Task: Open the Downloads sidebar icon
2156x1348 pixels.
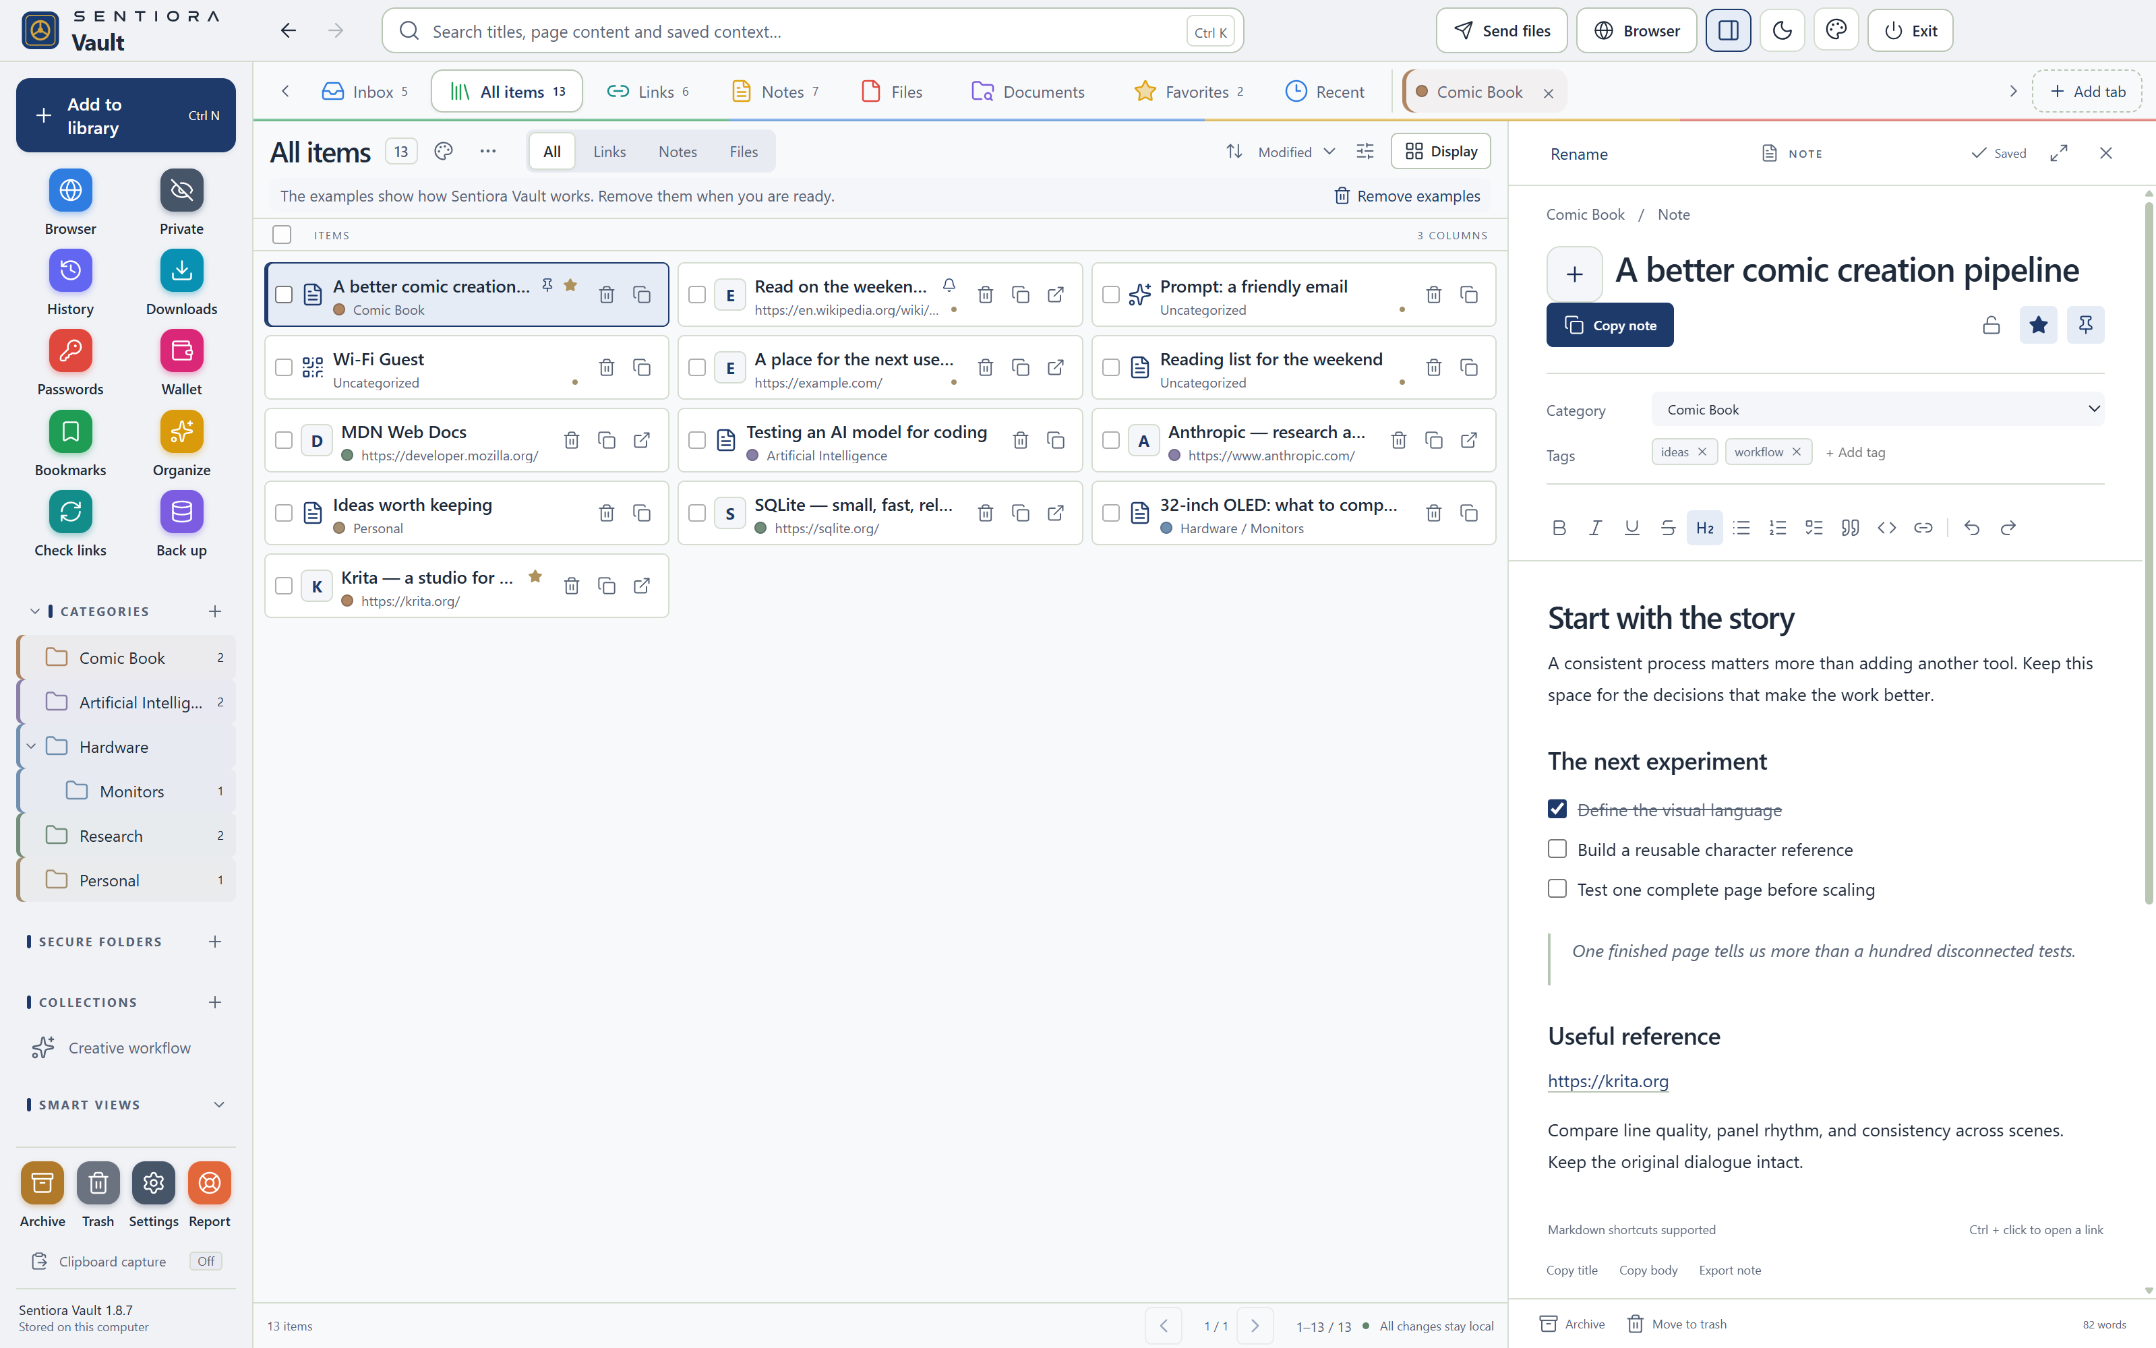Action: click(x=181, y=270)
